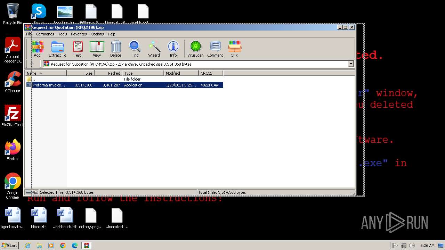
Task: Open the Tools menu
Action: click(63, 34)
